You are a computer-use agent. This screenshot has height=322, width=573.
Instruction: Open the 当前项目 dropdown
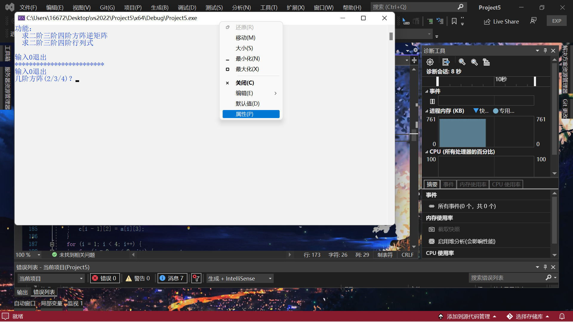pyautogui.click(x=51, y=278)
